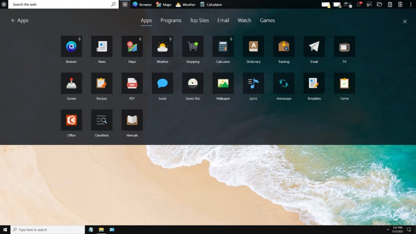Show hidden system tray icons
Screen dimensions: 416x234
(388, 230)
